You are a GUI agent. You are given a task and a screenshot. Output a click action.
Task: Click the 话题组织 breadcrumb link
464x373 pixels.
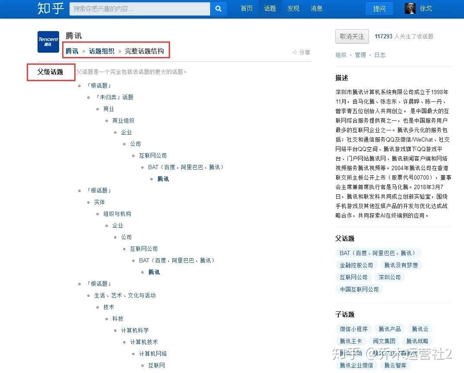[x=101, y=51]
